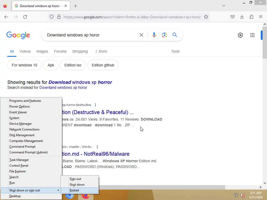Image resolution: width=267 pixels, height=200 pixels.
Task: Open File Explorer from the menu
Action: point(31,171)
